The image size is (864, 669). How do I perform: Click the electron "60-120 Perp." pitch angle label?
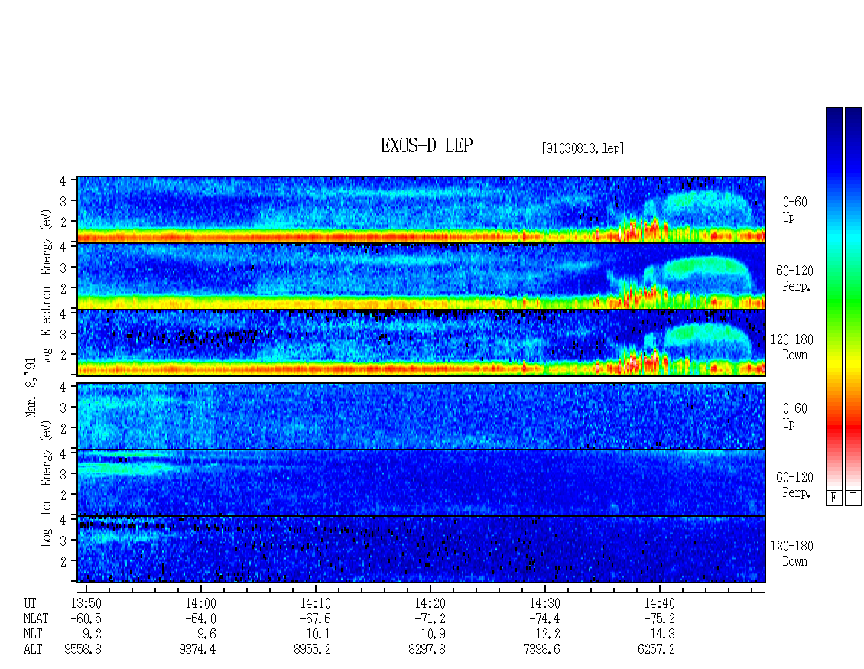(x=794, y=278)
